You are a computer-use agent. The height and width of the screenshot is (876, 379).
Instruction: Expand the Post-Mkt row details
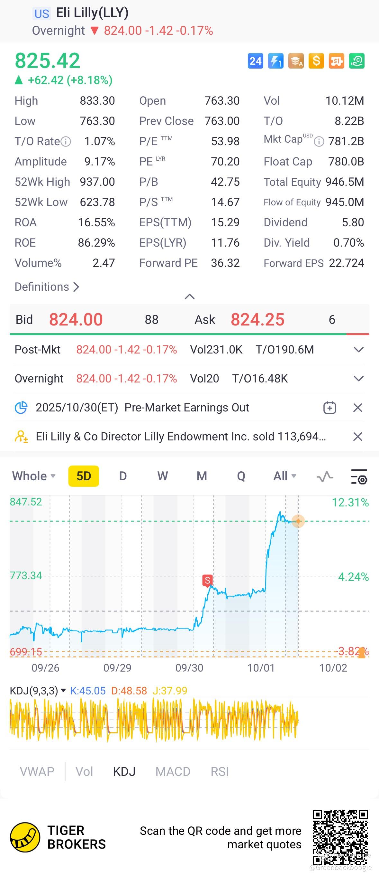click(x=359, y=350)
